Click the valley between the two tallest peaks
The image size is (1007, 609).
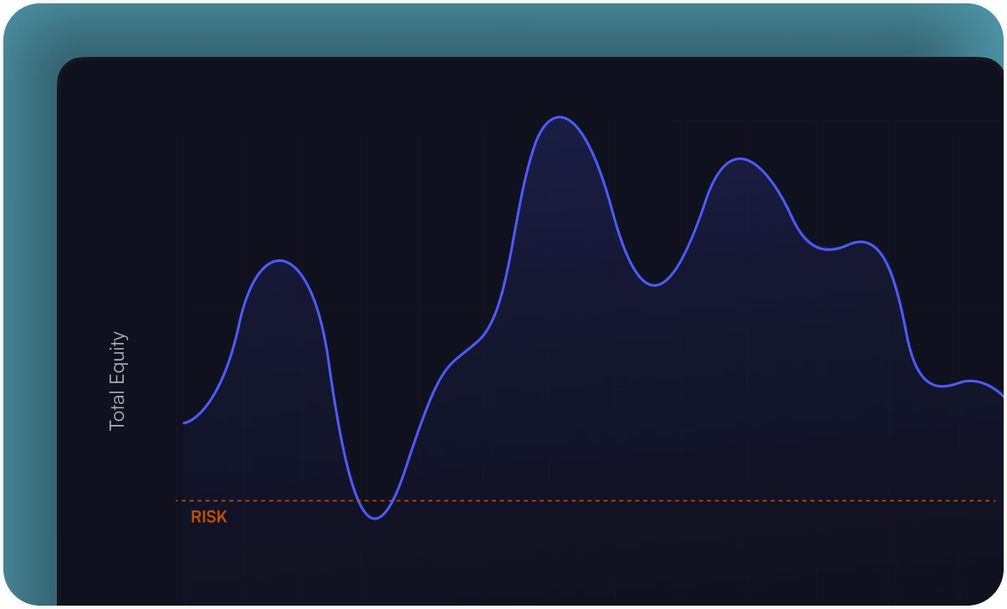click(x=654, y=285)
